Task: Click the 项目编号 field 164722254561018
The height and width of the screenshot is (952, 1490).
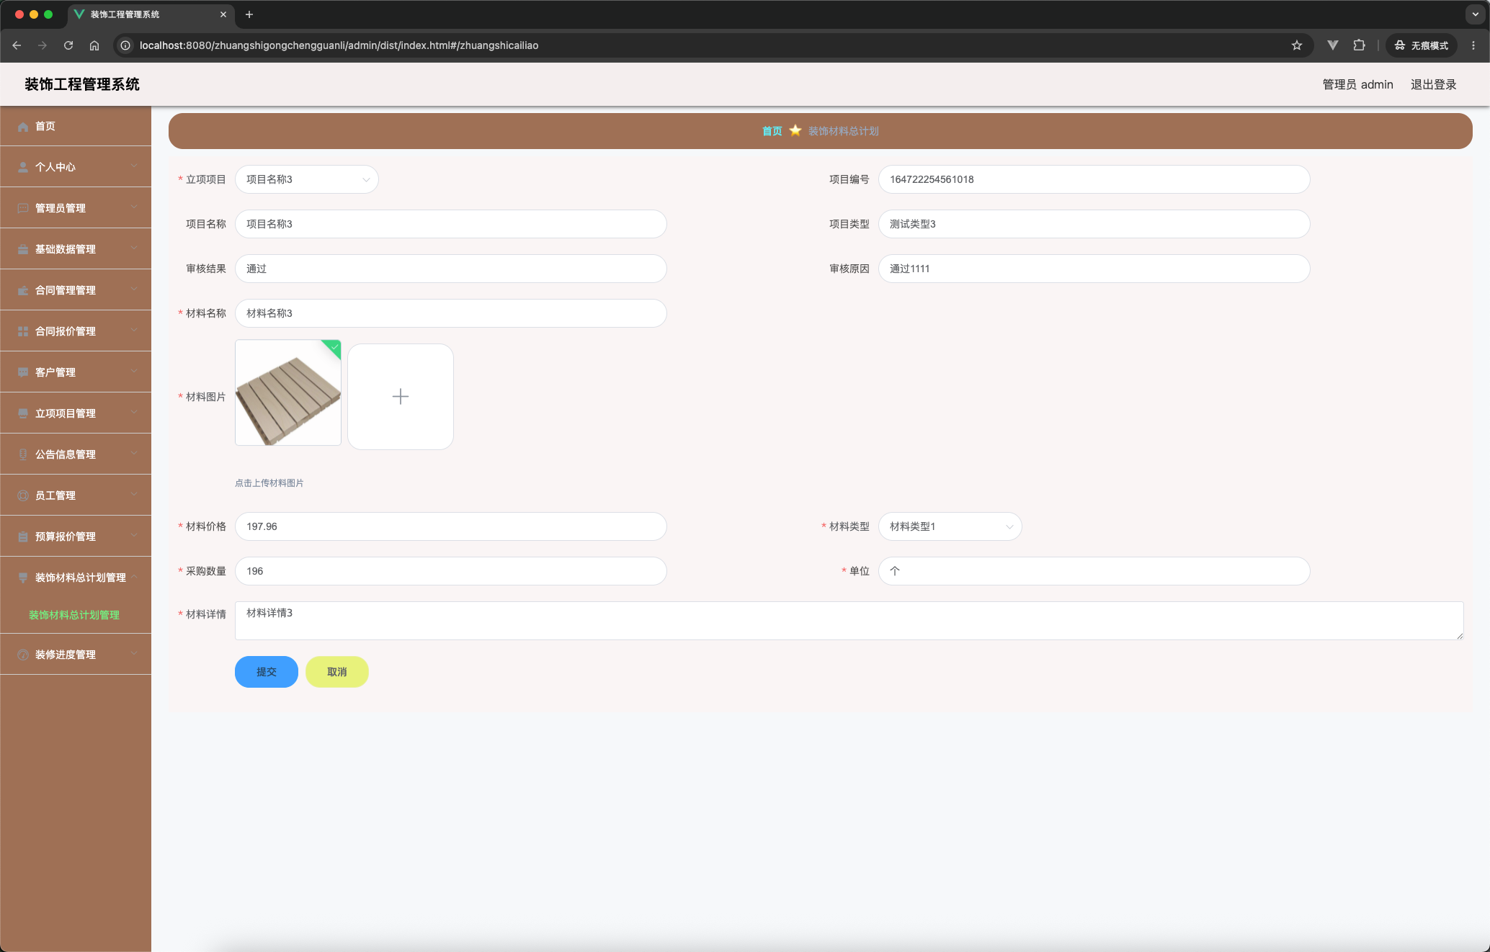Action: [x=1094, y=179]
